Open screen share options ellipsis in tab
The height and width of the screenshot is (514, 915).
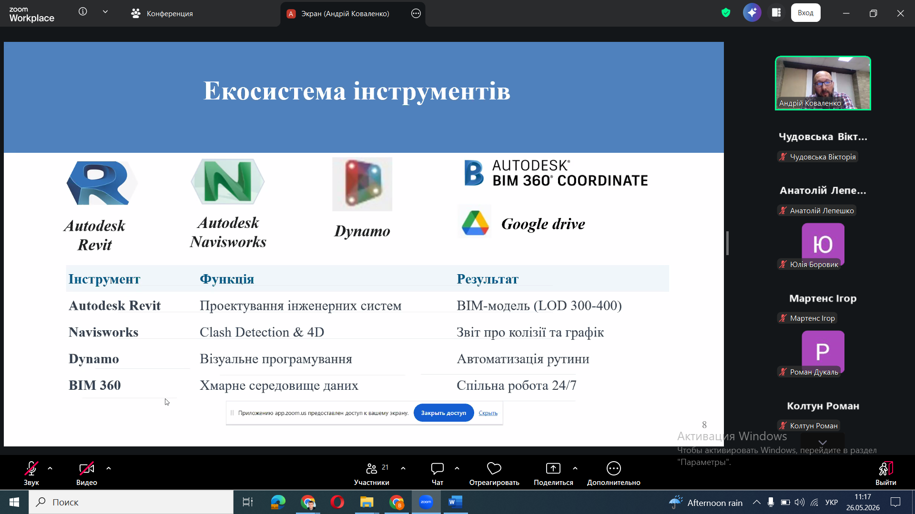click(416, 13)
